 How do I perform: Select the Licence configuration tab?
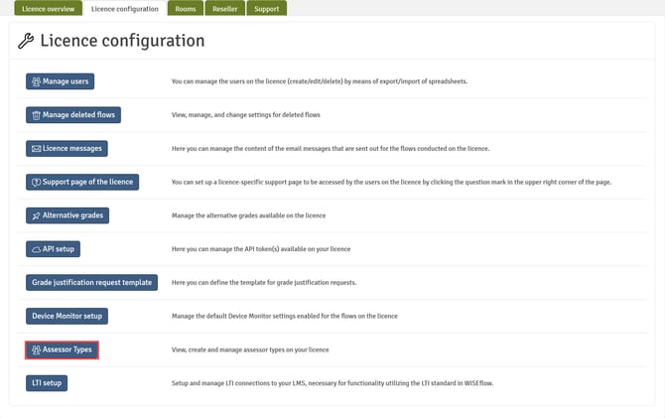[x=124, y=9]
